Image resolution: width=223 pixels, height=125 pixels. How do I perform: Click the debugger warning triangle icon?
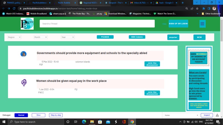(x=217, y=115)
